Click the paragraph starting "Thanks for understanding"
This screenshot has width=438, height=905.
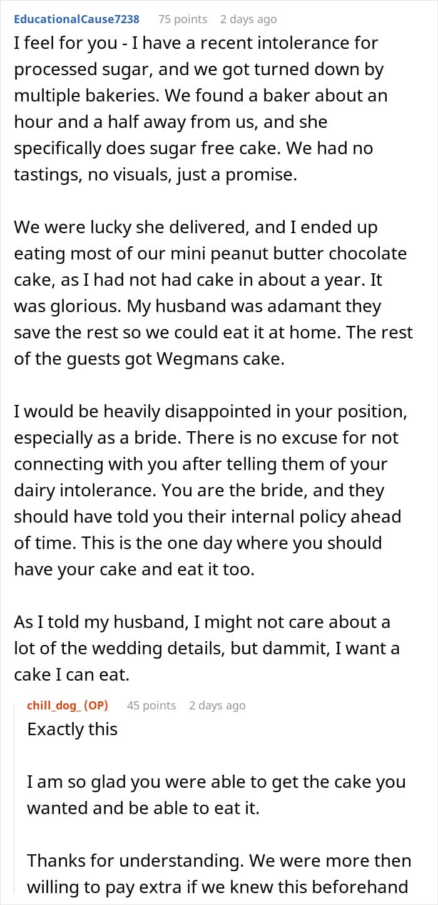[x=219, y=873]
